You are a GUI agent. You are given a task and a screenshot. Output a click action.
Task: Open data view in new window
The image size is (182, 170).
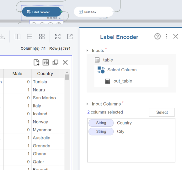coord(70,36)
